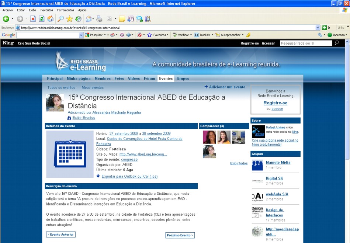Open the Editar menu

pos(21,10)
